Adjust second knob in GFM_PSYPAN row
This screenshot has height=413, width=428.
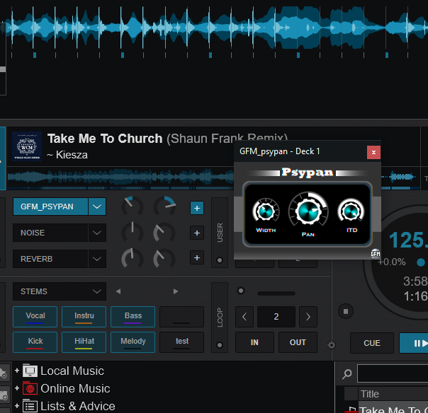click(164, 206)
